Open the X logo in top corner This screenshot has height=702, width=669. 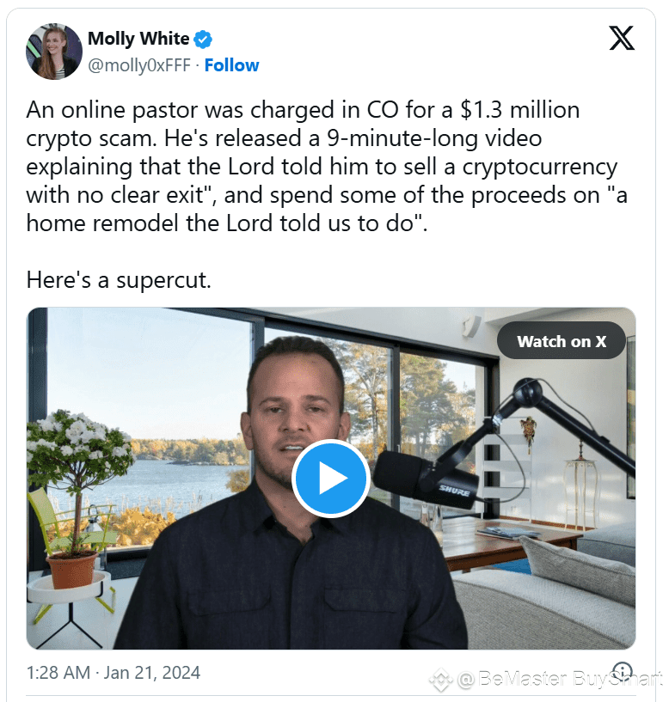(622, 38)
